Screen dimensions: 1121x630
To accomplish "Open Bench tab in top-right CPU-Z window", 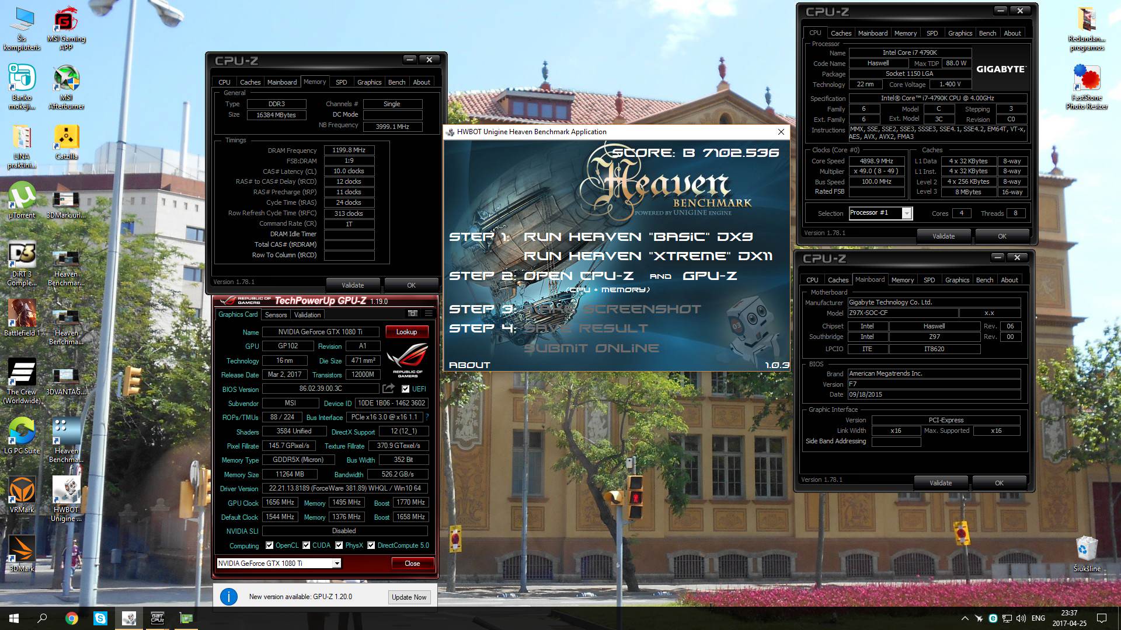I will click(987, 33).
